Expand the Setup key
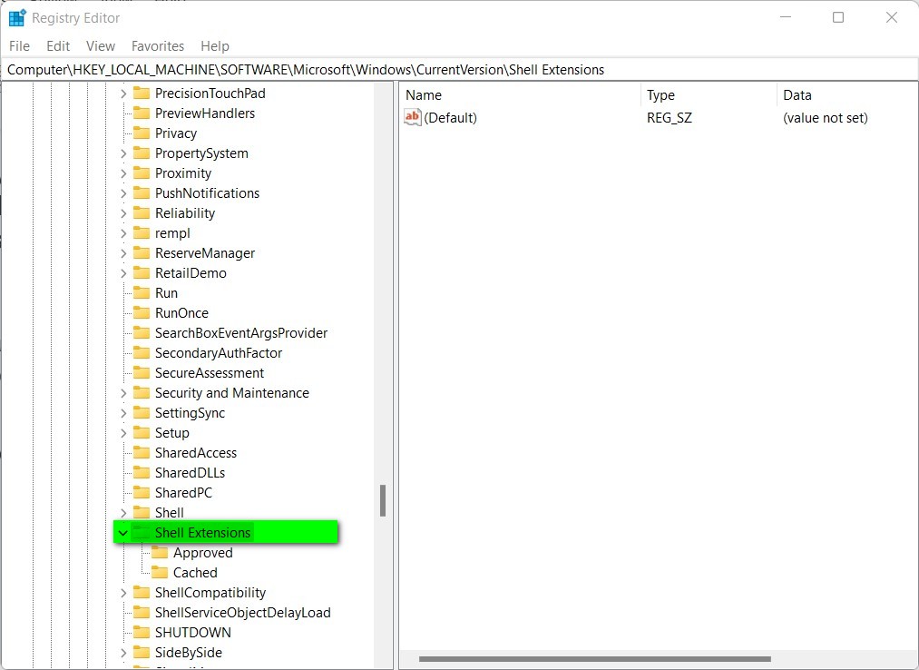 coord(123,432)
